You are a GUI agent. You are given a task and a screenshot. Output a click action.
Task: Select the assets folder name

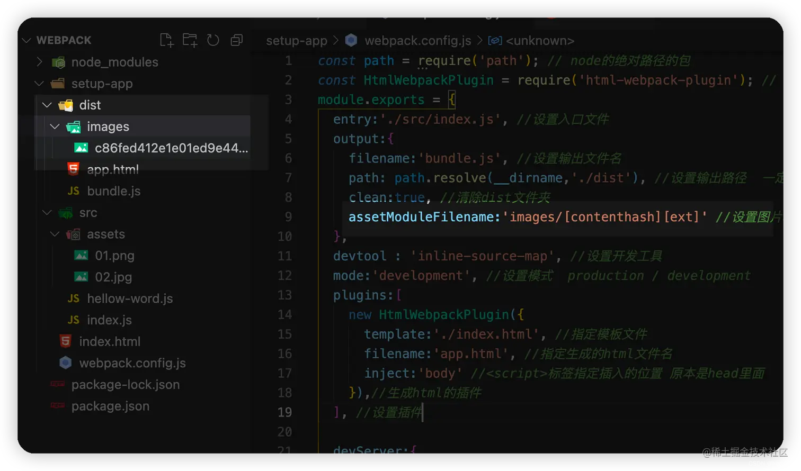click(106, 234)
